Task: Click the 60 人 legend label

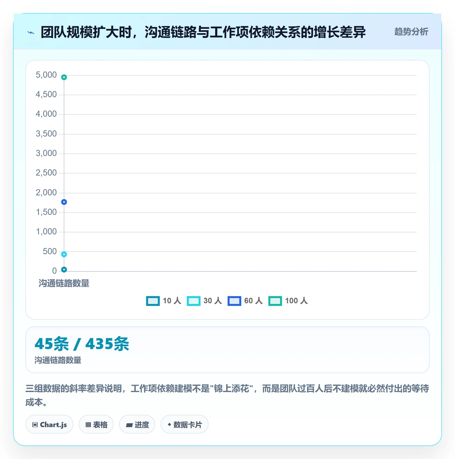Action: coord(253,301)
